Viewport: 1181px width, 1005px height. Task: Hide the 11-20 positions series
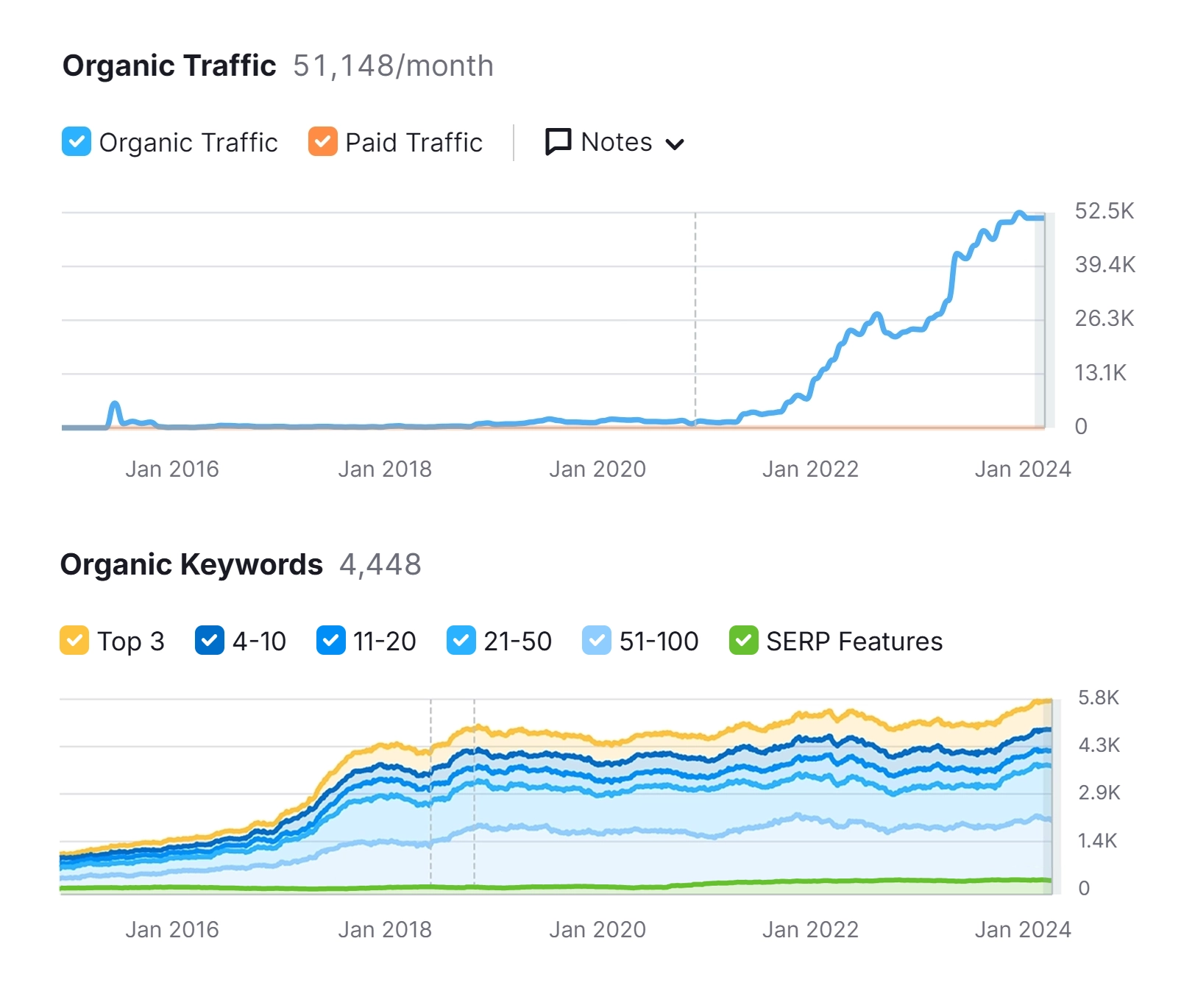click(330, 641)
